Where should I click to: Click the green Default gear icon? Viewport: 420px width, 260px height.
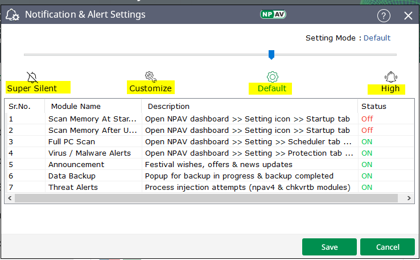click(272, 76)
